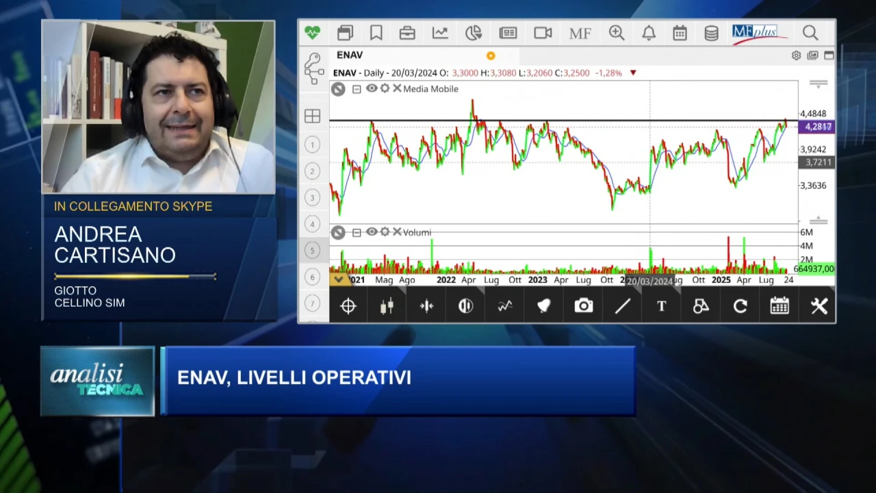This screenshot has width=876, height=493.
Task: Open the compress/expand bars tool menu
Action: point(426,306)
